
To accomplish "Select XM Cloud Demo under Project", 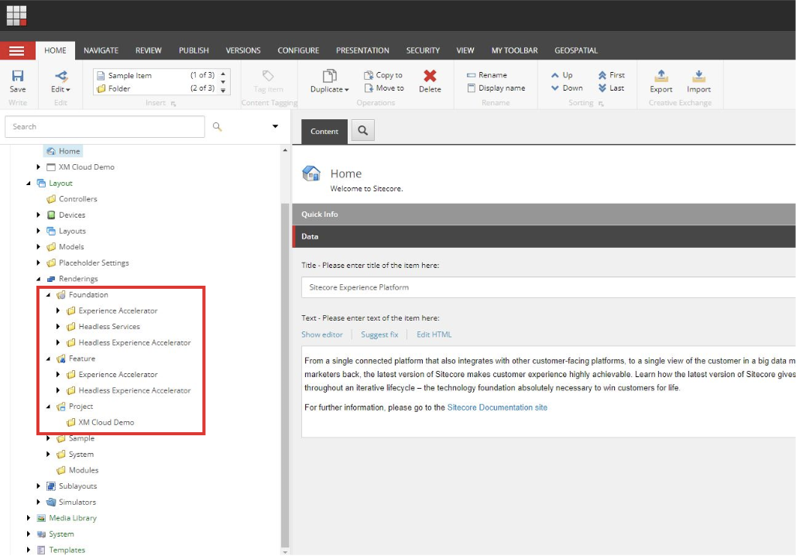I will click(106, 423).
